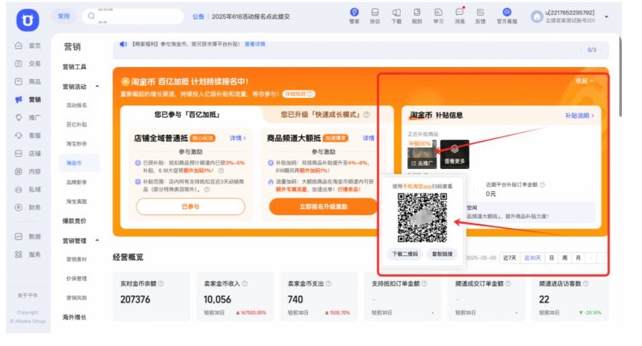Click help icon beside 频道进店访客数
Viewport: 642px width, 346px height.
point(586,284)
